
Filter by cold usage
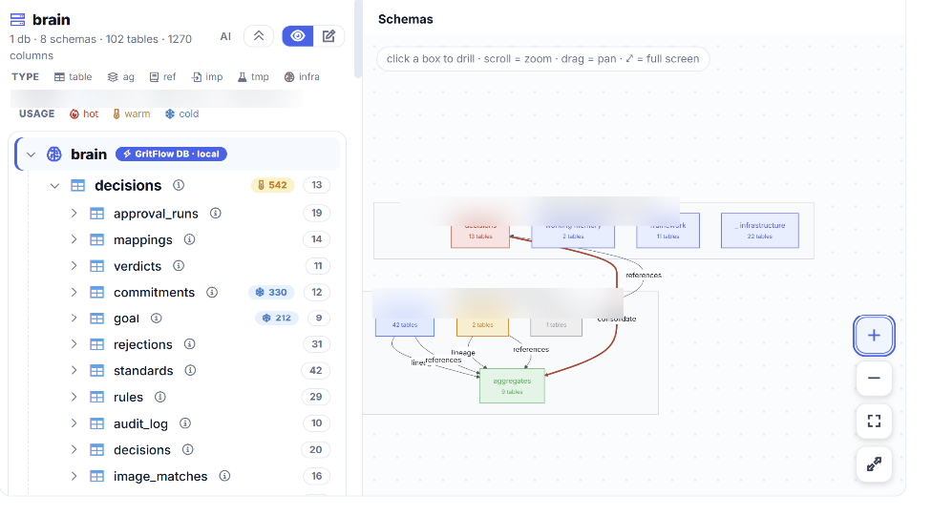(x=181, y=113)
